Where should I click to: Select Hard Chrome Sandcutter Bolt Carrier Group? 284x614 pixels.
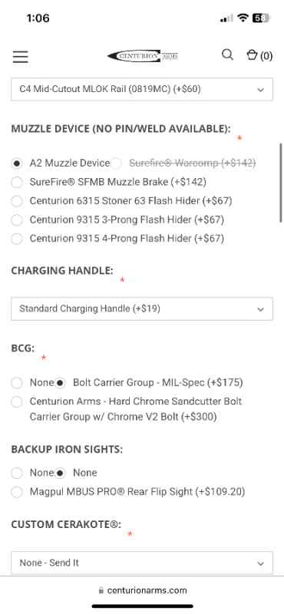click(17, 401)
